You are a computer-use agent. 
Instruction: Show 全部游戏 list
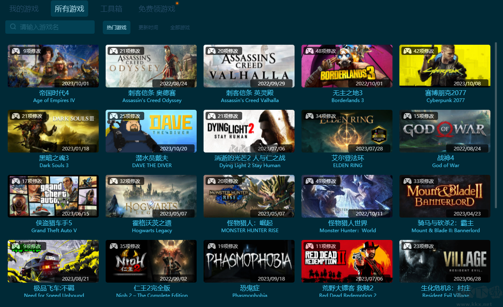click(180, 27)
